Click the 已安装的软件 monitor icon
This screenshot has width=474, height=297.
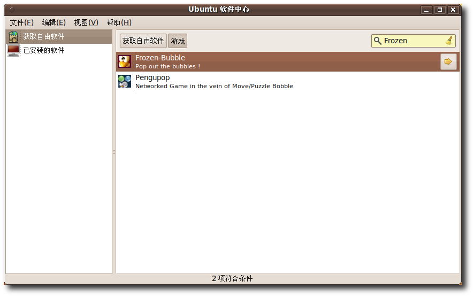point(13,50)
